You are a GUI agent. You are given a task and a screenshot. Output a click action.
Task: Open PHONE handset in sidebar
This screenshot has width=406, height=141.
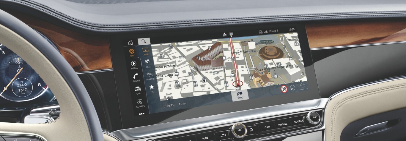[x=136, y=77]
